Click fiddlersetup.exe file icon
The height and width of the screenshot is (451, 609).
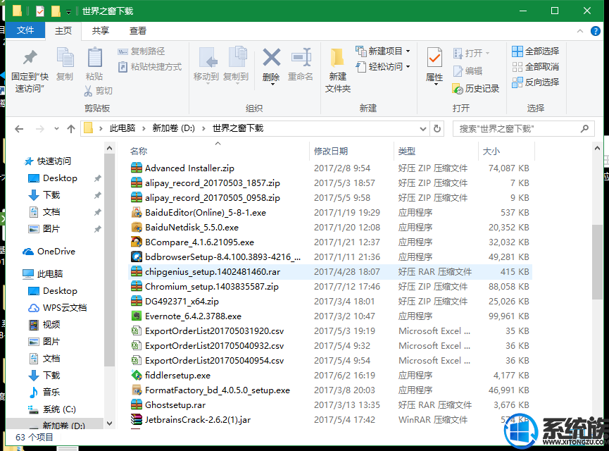[x=137, y=375]
